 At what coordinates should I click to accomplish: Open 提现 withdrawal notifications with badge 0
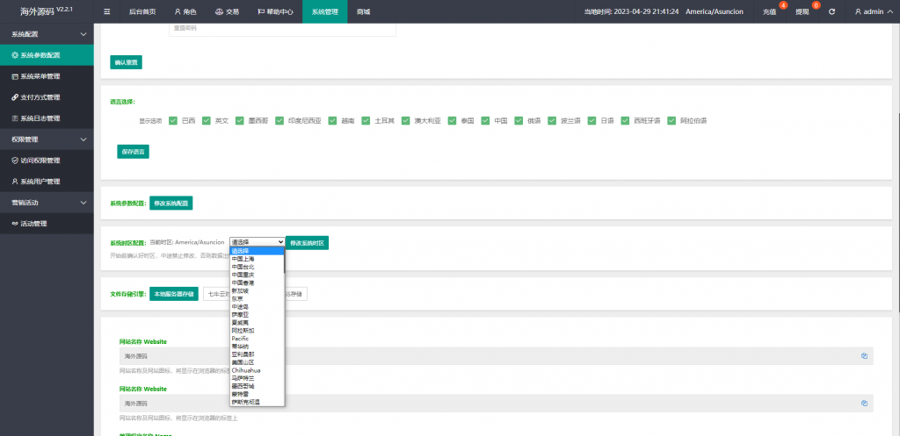802,11
